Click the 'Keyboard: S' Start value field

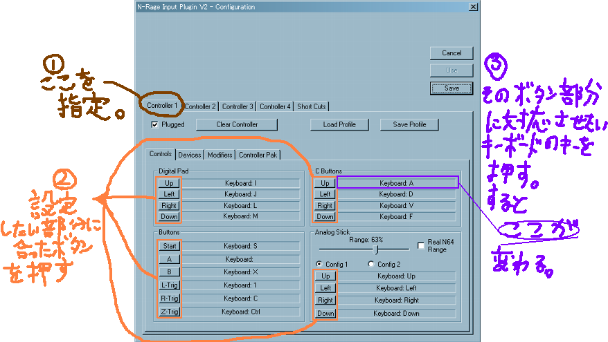pyautogui.click(x=240, y=246)
